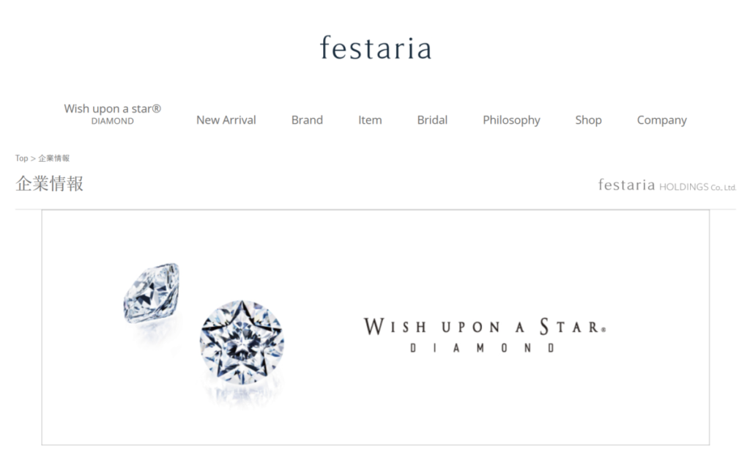The height and width of the screenshot is (458, 750).
Task: Click the festaria HOLDINGS Co., Ltd. logo
Action: tap(667, 185)
